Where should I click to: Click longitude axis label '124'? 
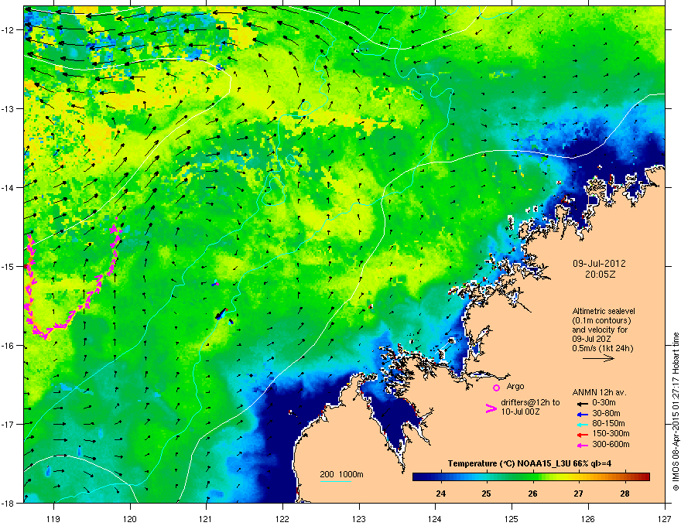tap(435, 518)
